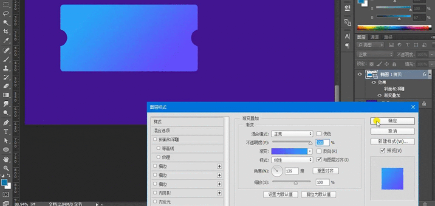The height and width of the screenshot is (206, 435).
Task: Toggle visibility of 渐变叠加 effect
Action: [x=379, y=96]
